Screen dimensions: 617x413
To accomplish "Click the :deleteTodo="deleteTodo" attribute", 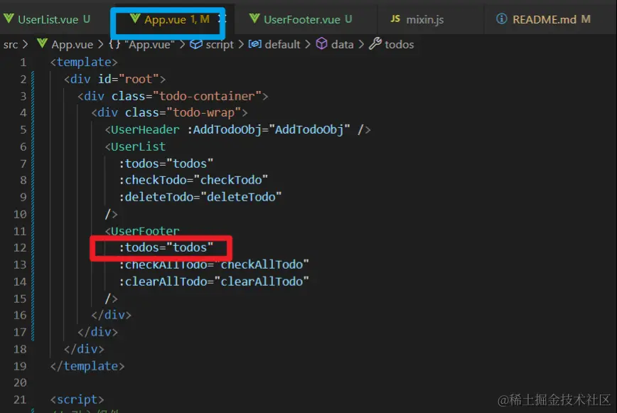I will coord(200,197).
